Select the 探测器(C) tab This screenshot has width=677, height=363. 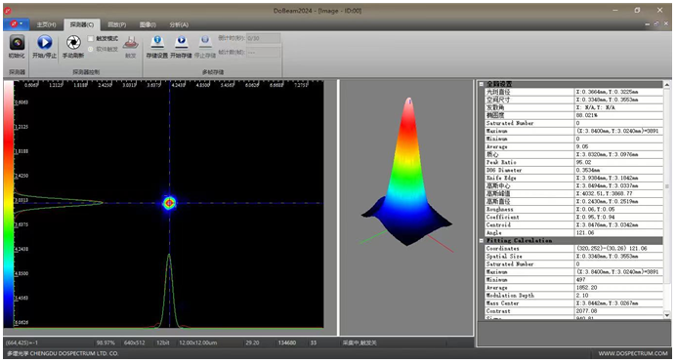coord(82,24)
